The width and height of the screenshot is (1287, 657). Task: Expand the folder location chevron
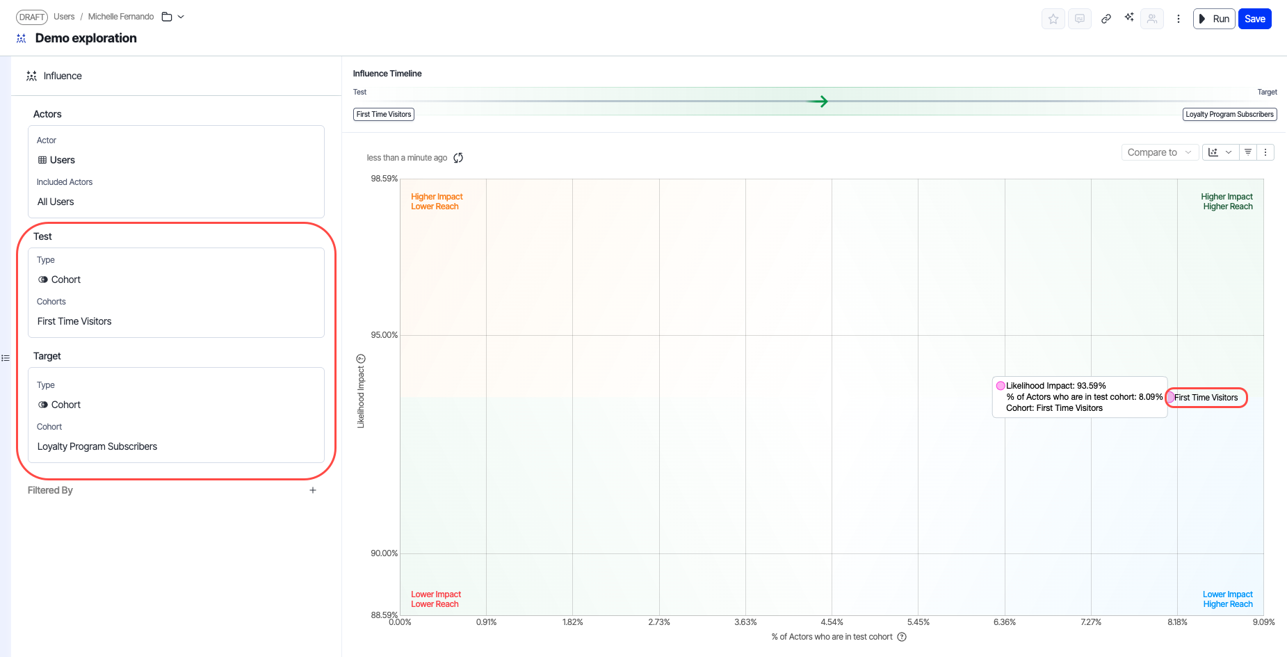click(x=181, y=17)
